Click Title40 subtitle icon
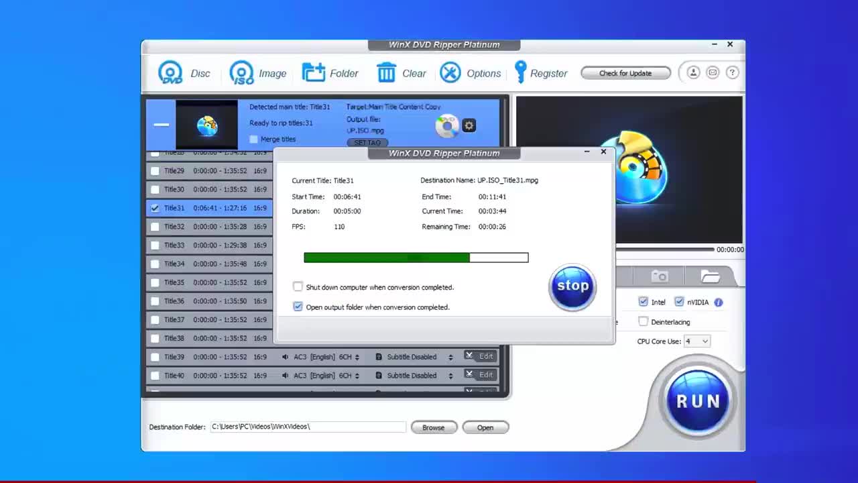Image resolution: width=858 pixels, height=483 pixels. (x=379, y=376)
